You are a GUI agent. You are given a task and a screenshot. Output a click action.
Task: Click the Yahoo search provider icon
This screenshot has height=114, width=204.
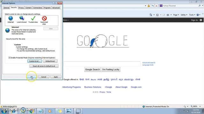161,6
